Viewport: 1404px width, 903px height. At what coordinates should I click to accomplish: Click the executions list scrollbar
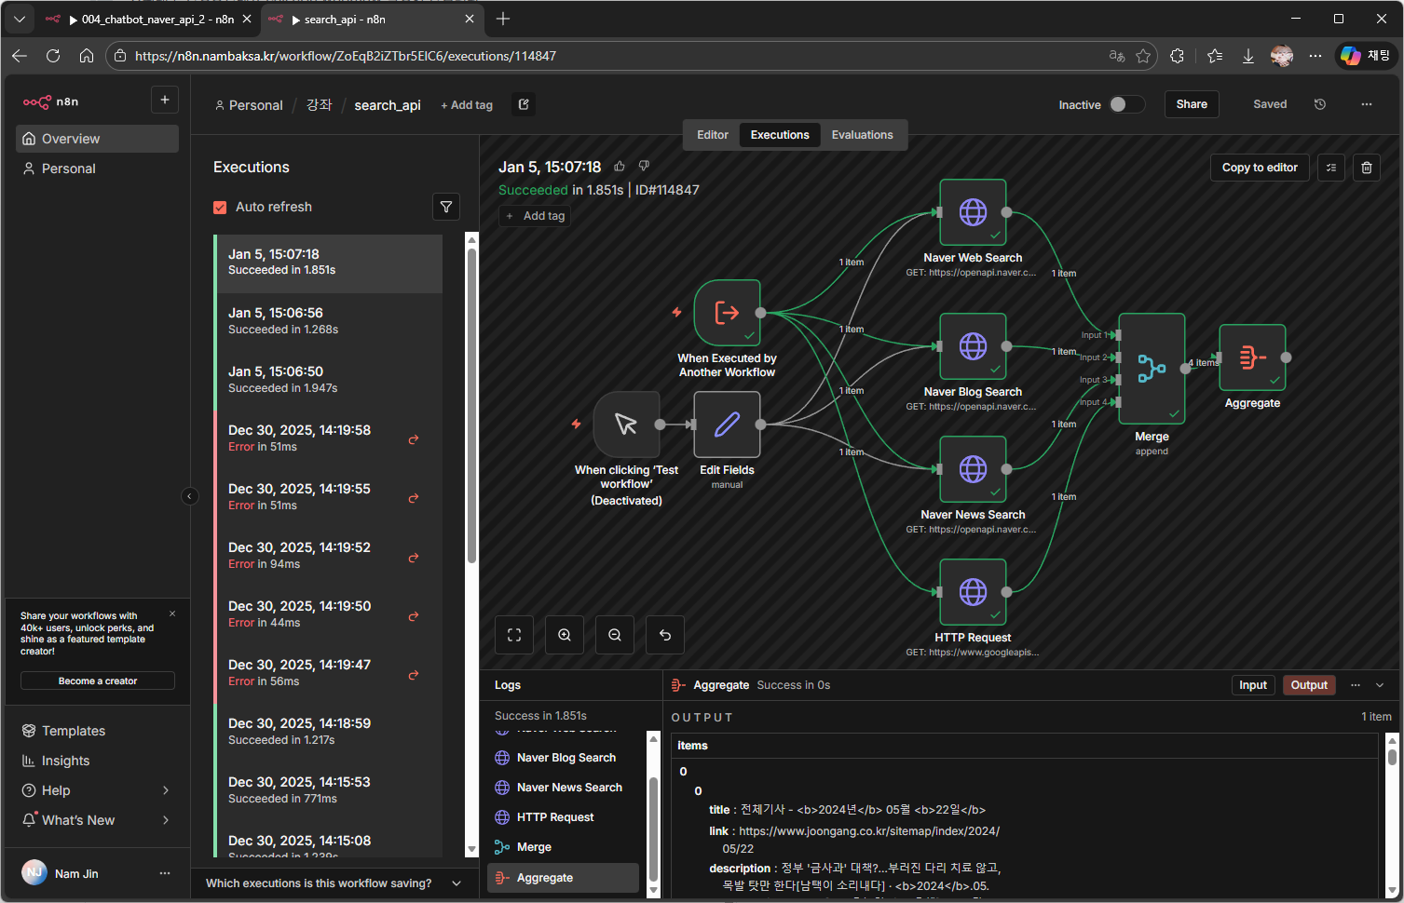click(x=471, y=405)
